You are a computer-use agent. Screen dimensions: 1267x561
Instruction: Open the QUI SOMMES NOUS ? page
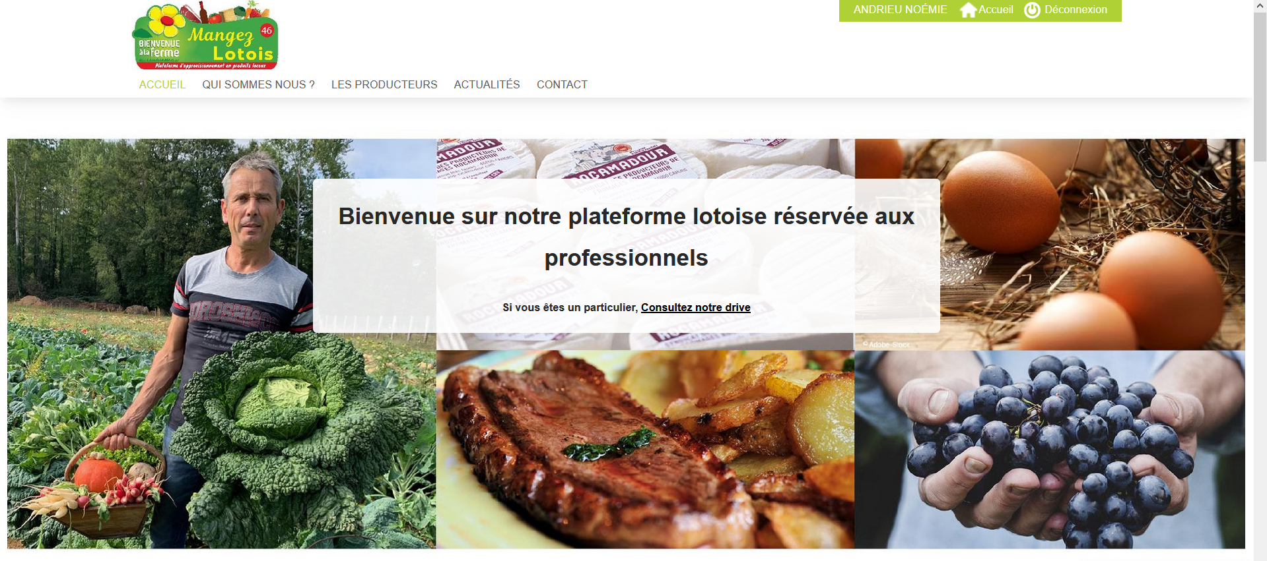point(258,84)
